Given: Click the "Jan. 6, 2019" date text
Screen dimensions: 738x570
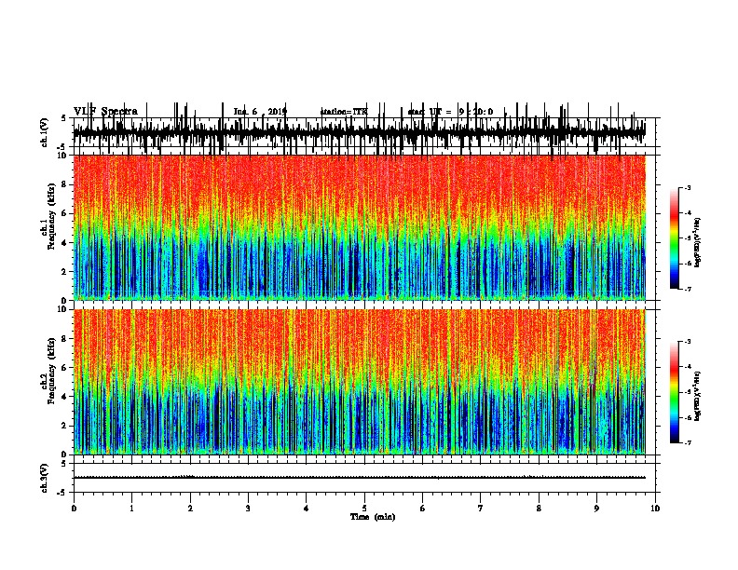Looking at the screenshot, I should (260, 112).
